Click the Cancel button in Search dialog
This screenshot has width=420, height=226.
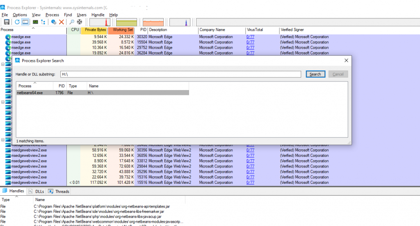click(338, 74)
